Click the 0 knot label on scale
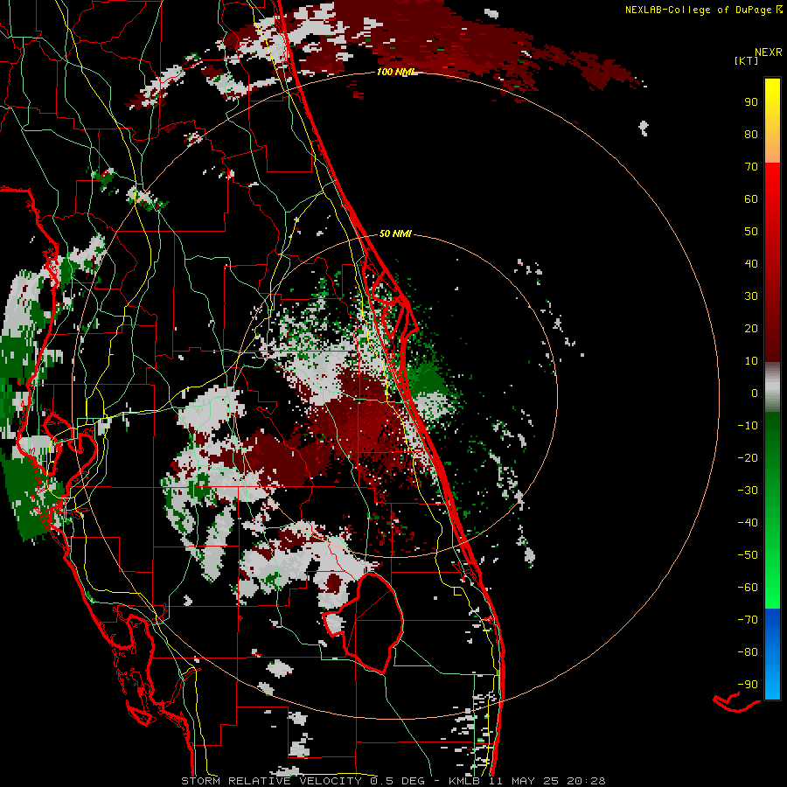The width and height of the screenshot is (787, 787). point(755,393)
